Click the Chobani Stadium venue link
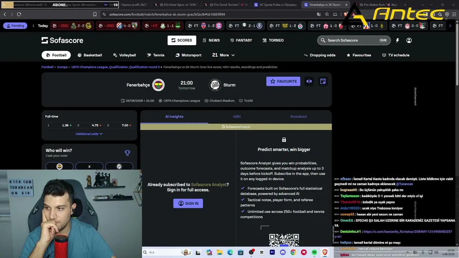Image resolution: width=459 pixels, height=258 pixels. point(219,101)
